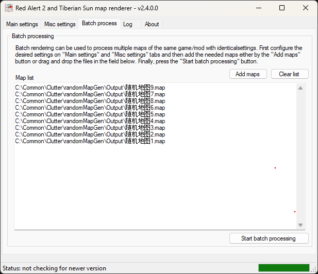Click the Batch processing group title
Viewport: 318px width, 274px height.
[33, 36]
